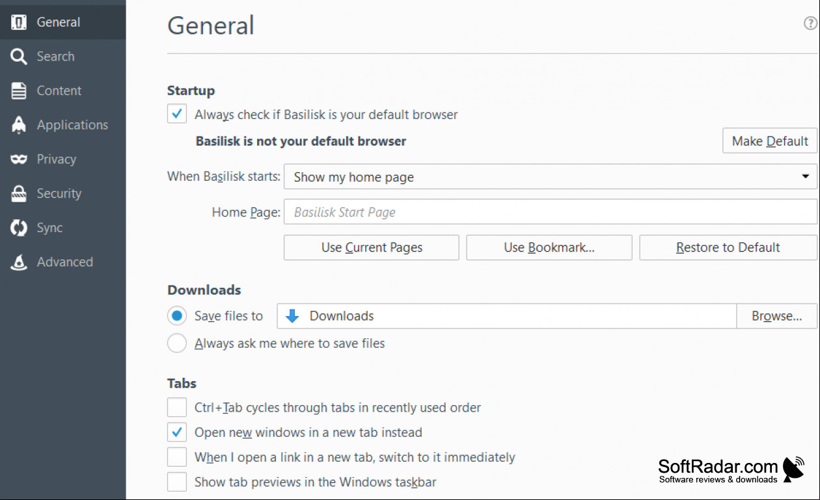This screenshot has height=500, width=820.
Task: Open the Privacy mask icon in sidebar
Action: pyautogui.click(x=19, y=159)
